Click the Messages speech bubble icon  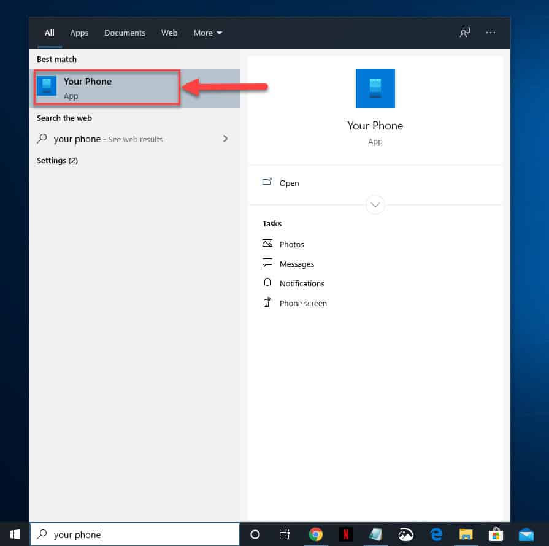click(267, 263)
